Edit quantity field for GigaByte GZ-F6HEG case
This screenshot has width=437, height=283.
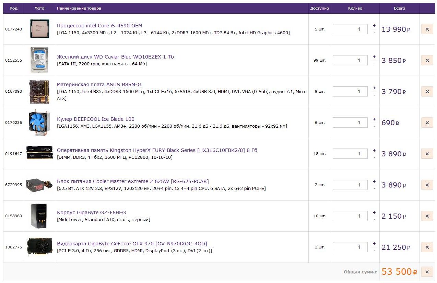pos(350,216)
